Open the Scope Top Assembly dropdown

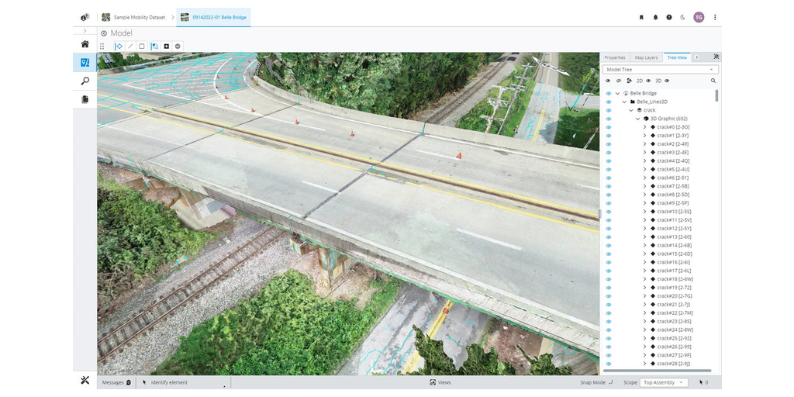[x=665, y=382]
